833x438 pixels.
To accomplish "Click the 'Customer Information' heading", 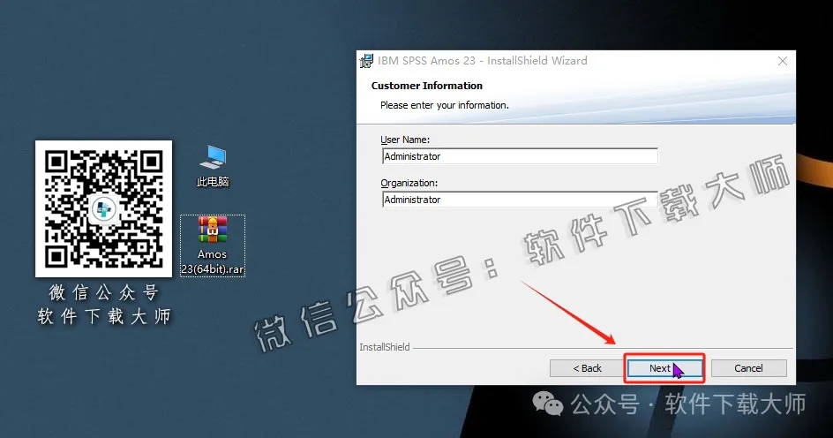I will (426, 86).
